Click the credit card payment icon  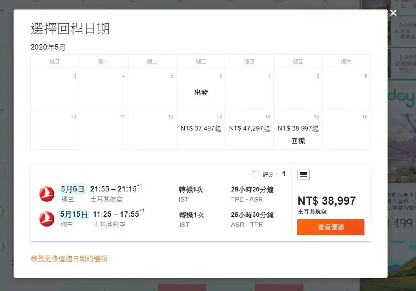303,174
